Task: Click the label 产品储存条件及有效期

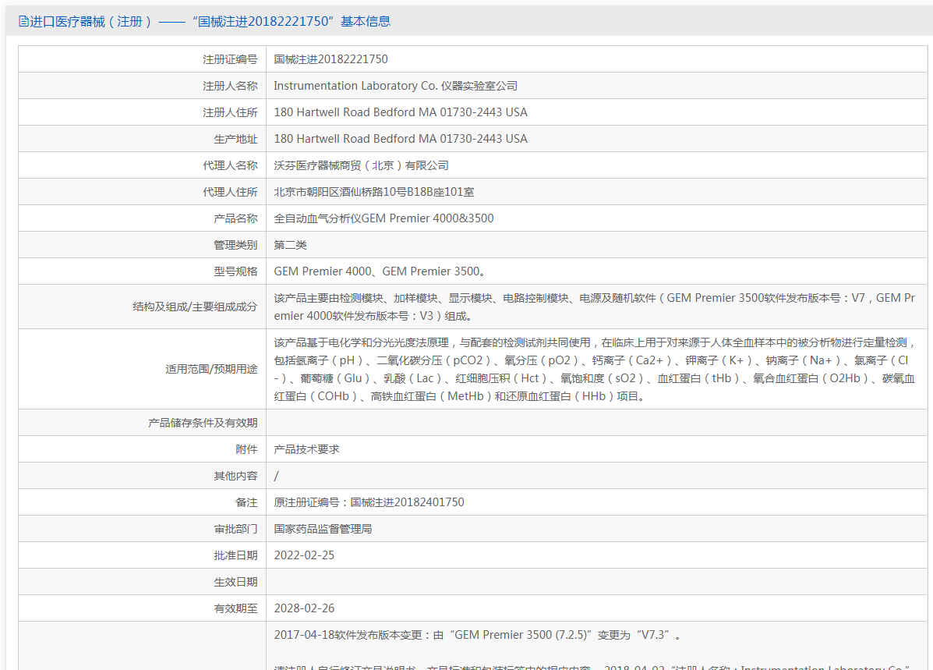Action: point(203,423)
